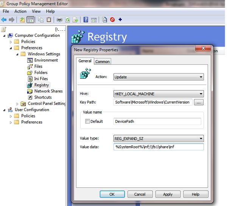Image resolution: width=227 pixels, height=206 pixels.
Task: Open the Action dropdown showing Update
Action: point(159,77)
